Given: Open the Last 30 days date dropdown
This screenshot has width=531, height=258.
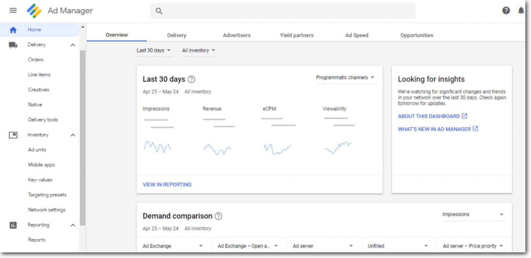Looking at the screenshot, I should 154,50.
